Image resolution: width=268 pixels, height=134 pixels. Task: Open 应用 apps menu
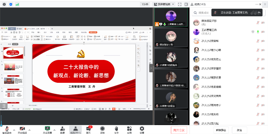pos(129,130)
